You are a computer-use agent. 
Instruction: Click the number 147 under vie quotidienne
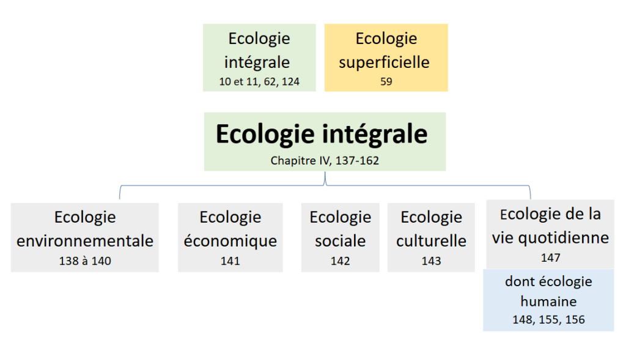tap(550, 257)
